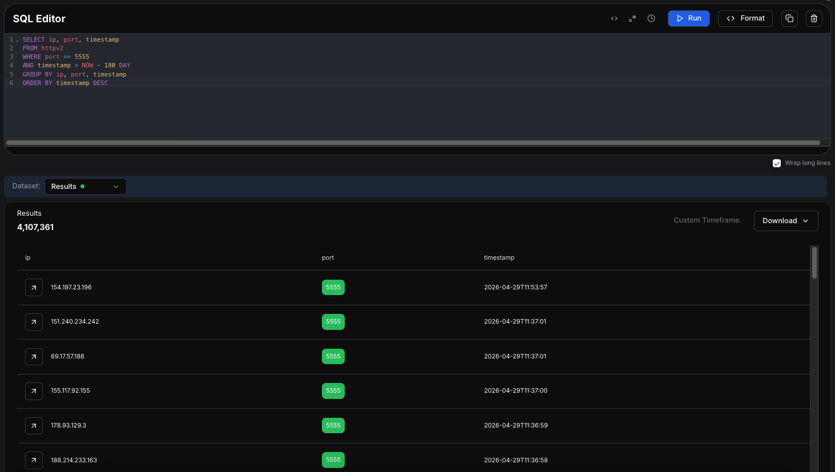Delete the query using the trash icon
This screenshot has width=835, height=472.
(x=814, y=18)
